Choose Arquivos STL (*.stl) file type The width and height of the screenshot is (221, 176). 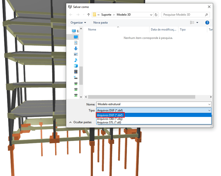(109, 122)
